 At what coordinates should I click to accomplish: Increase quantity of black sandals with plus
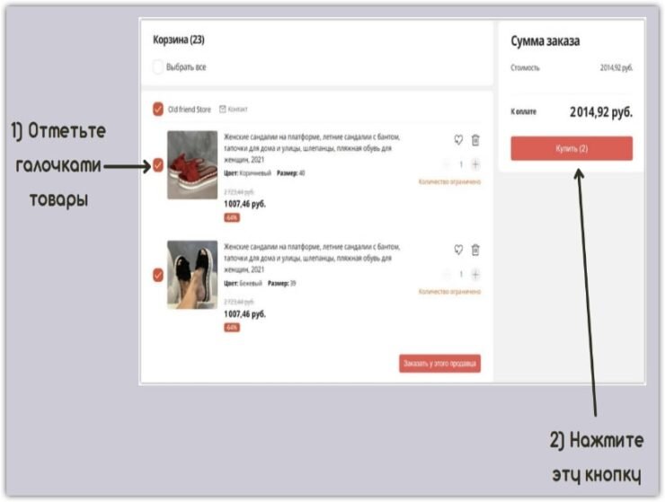click(x=475, y=275)
